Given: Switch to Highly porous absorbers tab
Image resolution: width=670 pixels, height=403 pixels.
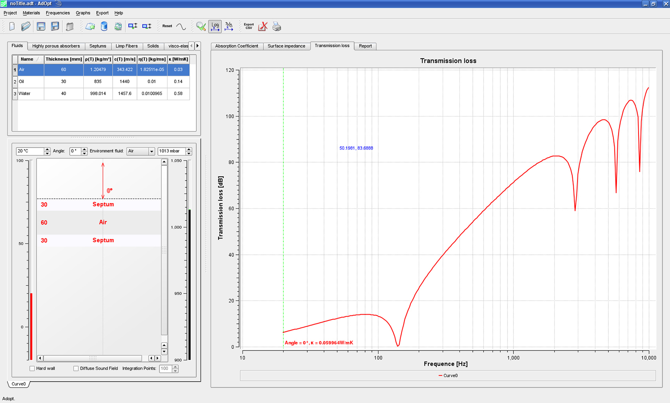Looking at the screenshot, I should click(56, 46).
